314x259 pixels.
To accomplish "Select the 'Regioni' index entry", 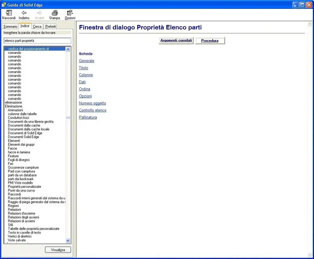I will point(13,206).
